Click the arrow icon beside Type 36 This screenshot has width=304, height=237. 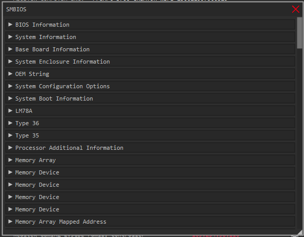10,123
